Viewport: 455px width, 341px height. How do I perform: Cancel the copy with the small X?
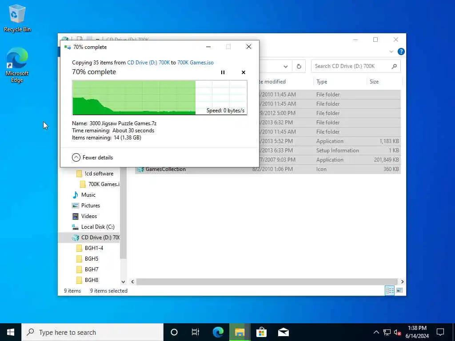point(243,72)
